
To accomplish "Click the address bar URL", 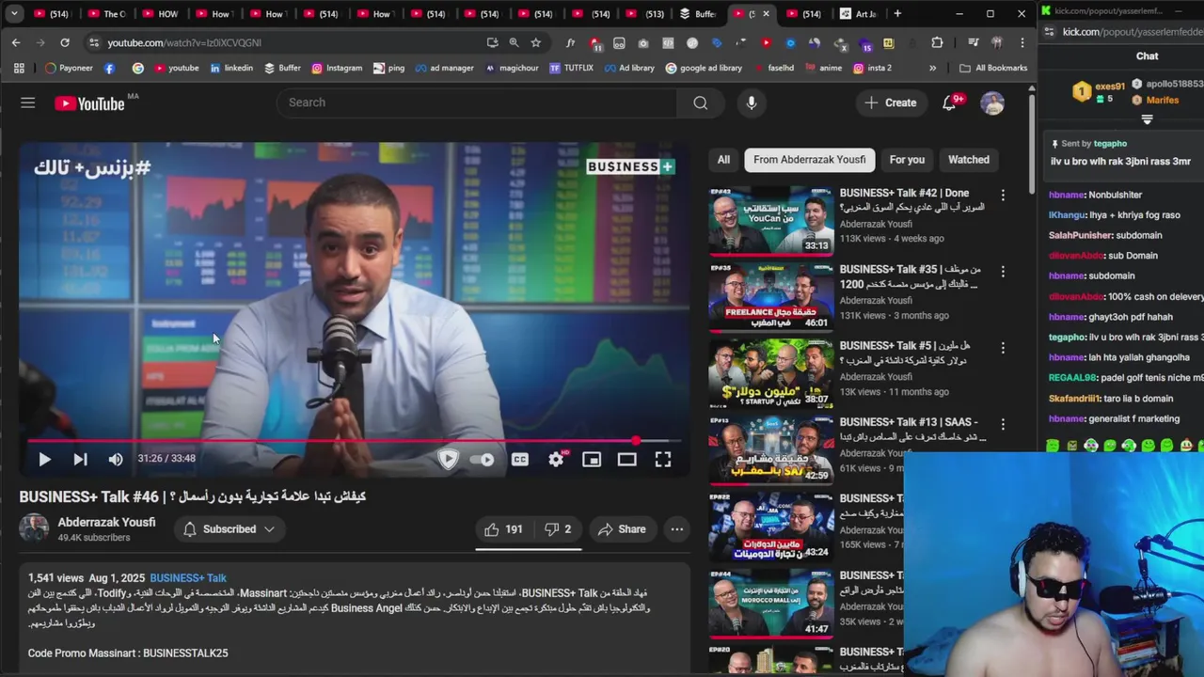I will [x=184, y=42].
